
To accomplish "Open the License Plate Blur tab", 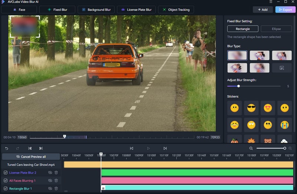I will pos(136,10).
